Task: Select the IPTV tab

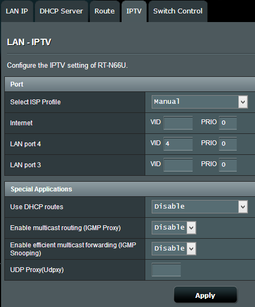Action: tap(134, 11)
